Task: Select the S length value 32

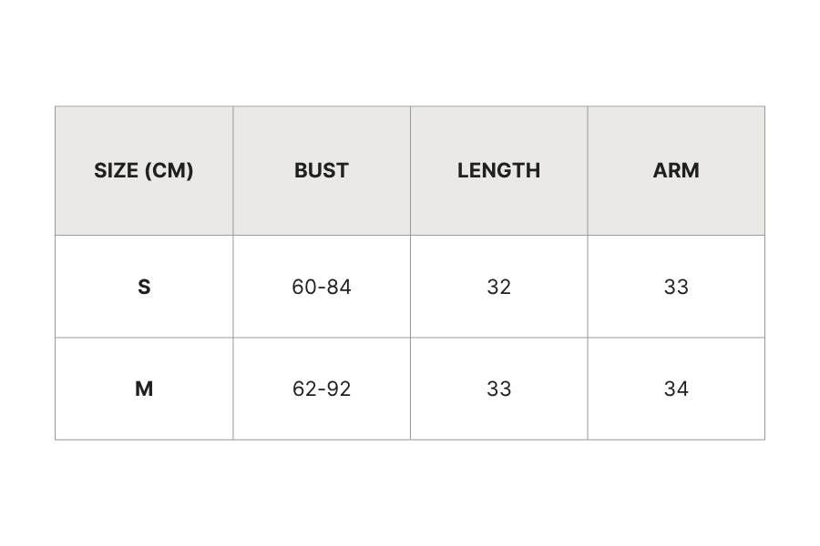Action: tap(498, 287)
